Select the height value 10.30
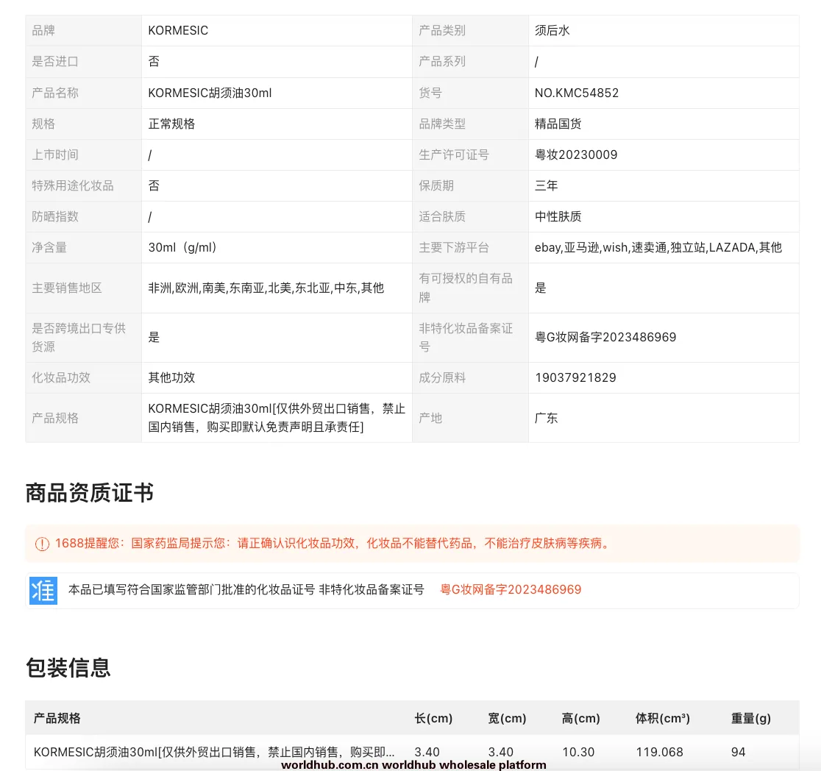Image resolution: width=821 pixels, height=771 pixels. tap(578, 752)
